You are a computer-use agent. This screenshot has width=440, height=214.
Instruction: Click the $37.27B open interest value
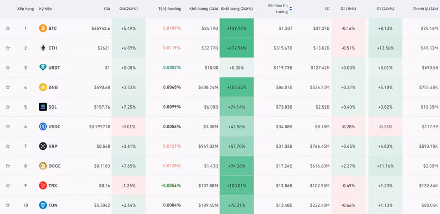[x=321, y=28]
